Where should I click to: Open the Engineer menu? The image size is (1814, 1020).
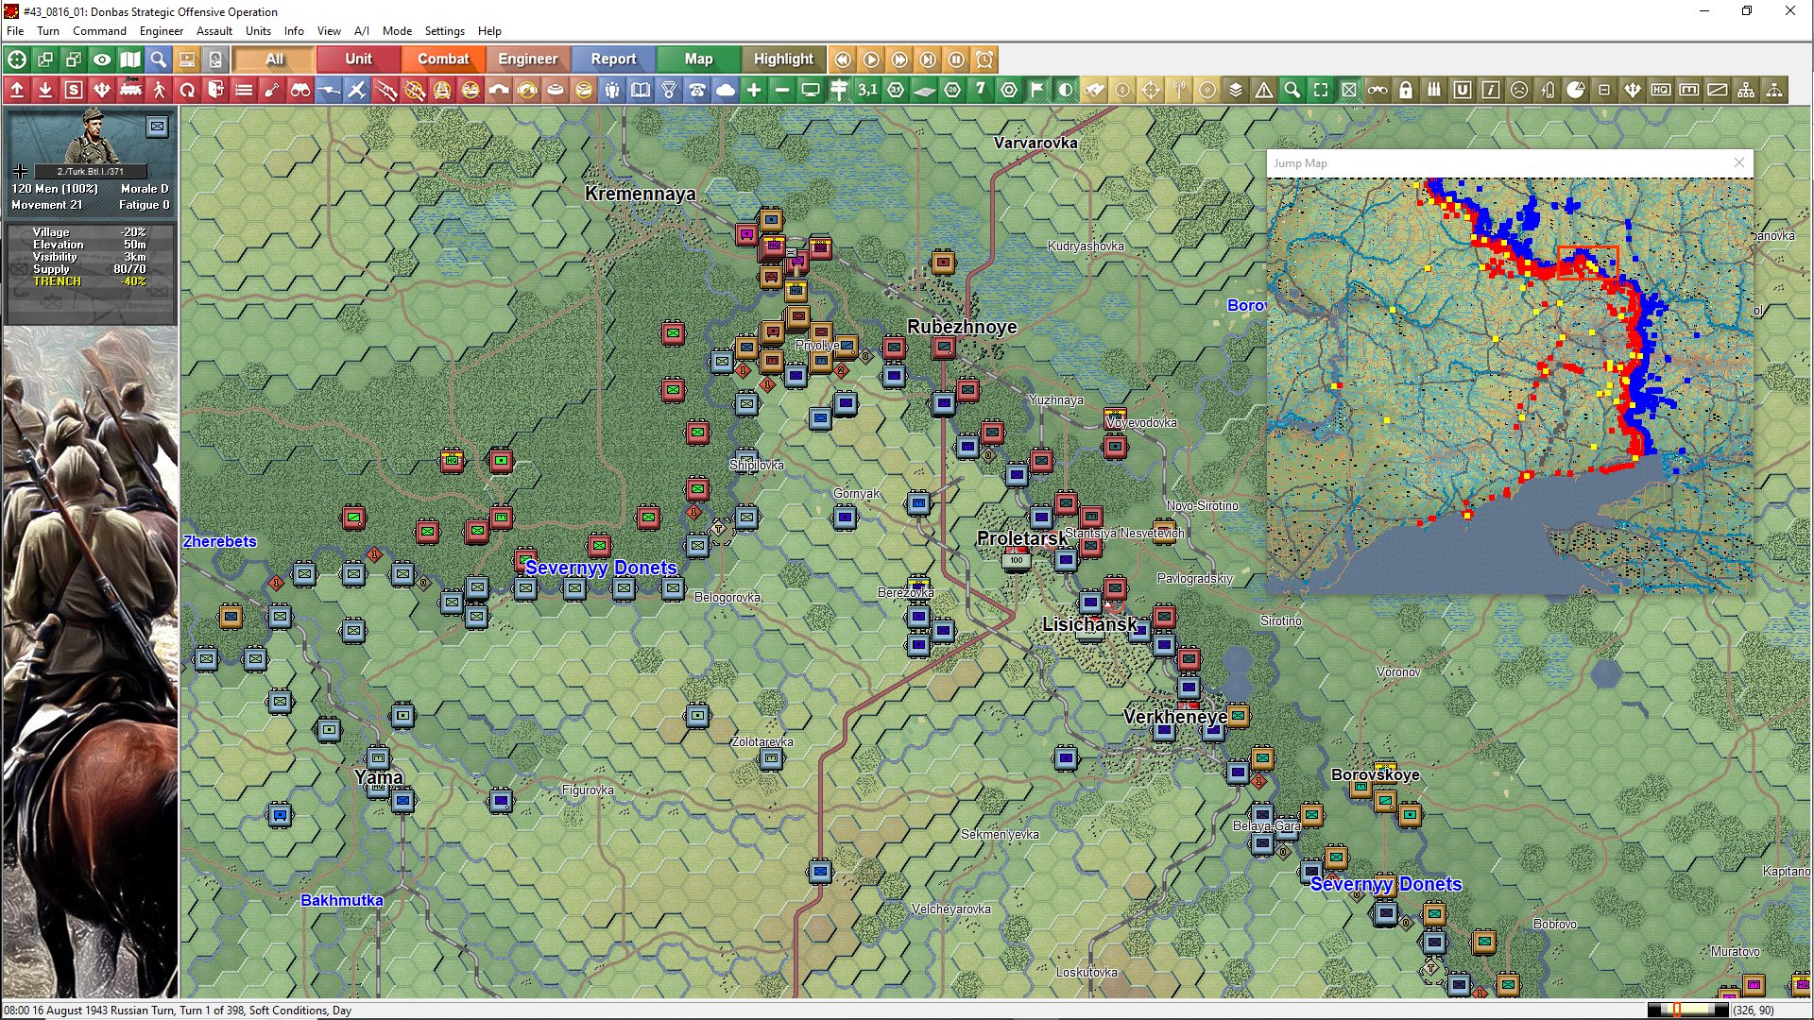[x=161, y=31]
